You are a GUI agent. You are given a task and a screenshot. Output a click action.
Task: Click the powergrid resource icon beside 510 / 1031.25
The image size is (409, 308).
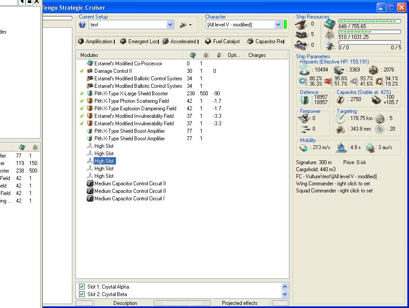tap(330, 35)
